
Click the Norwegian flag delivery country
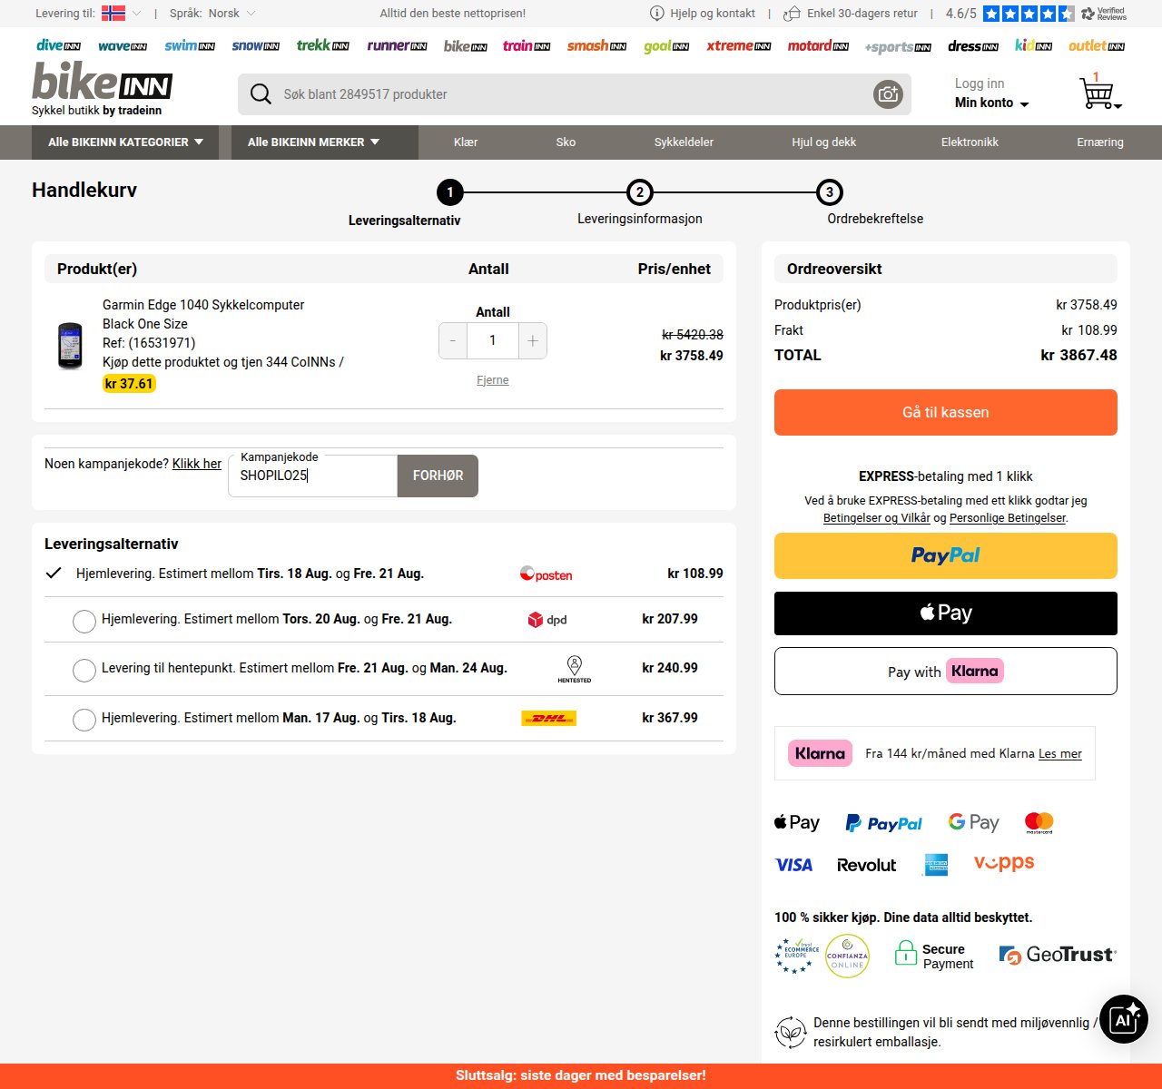click(113, 13)
